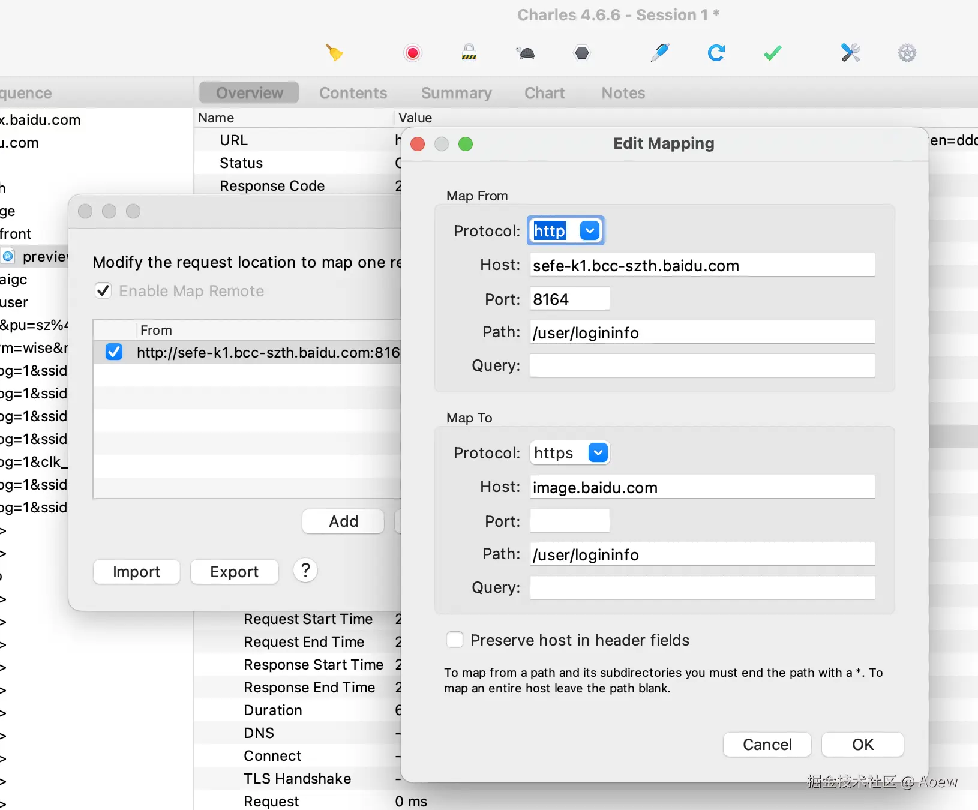Select the URL row in Overview
978x810 pixels.
[x=298, y=140]
